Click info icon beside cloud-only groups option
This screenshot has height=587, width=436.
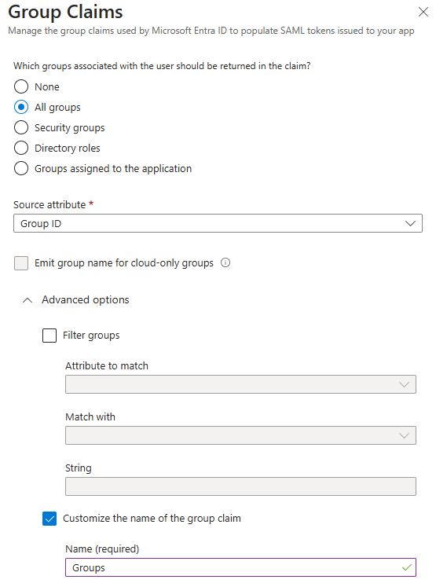(225, 262)
